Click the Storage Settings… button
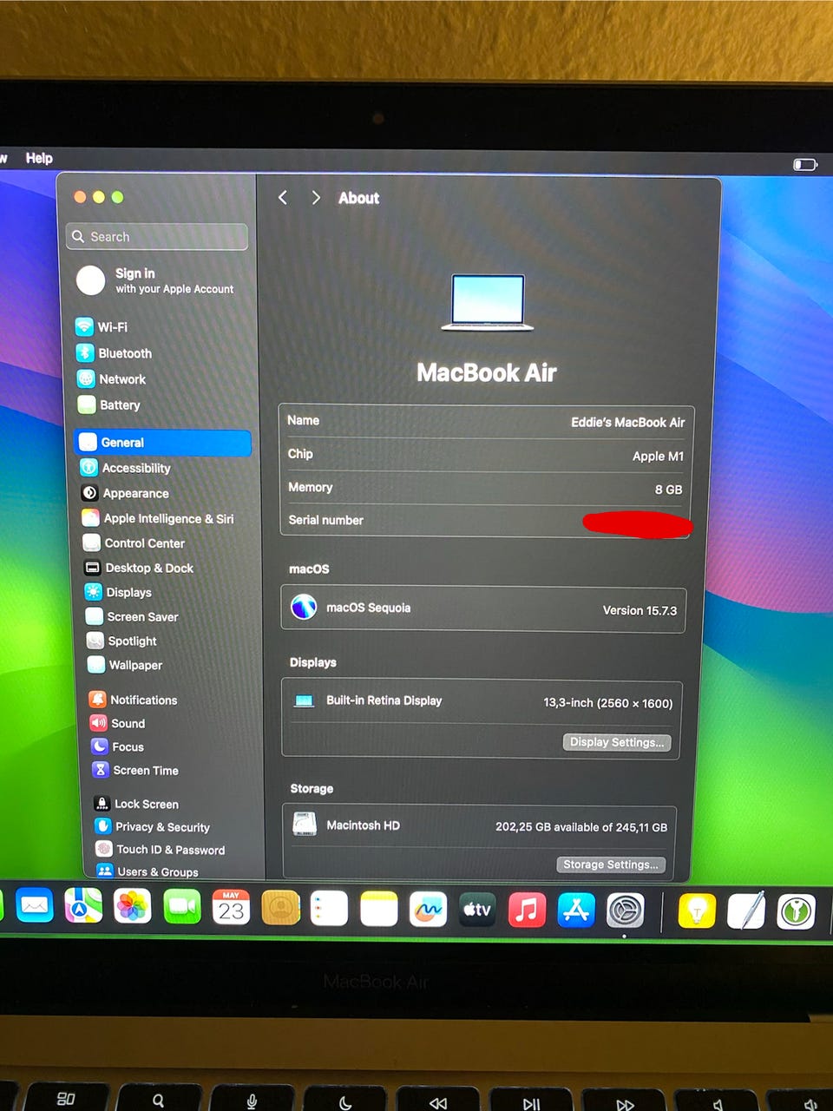This screenshot has width=833, height=1111. [x=611, y=864]
